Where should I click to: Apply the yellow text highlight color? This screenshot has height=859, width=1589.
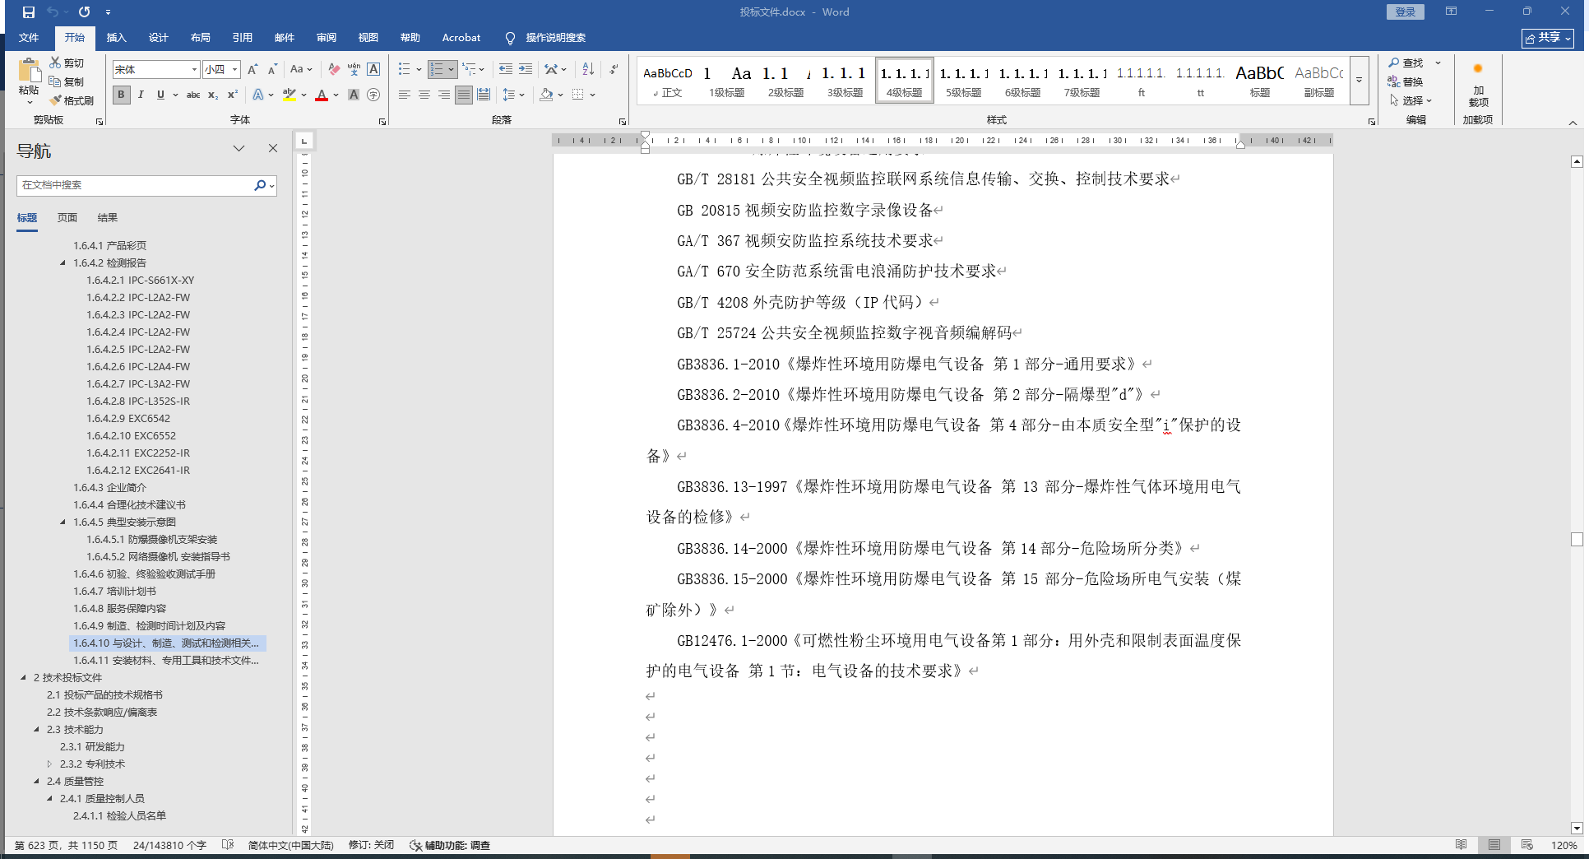point(290,95)
